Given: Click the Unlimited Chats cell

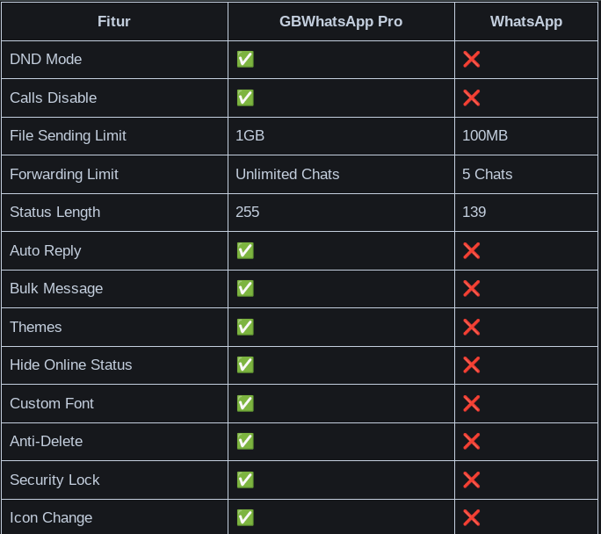Looking at the screenshot, I should tap(287, 174).
